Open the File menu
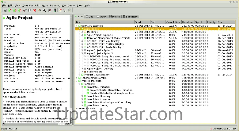This screenshot has width=239, height=131. [x=4, y=6]
